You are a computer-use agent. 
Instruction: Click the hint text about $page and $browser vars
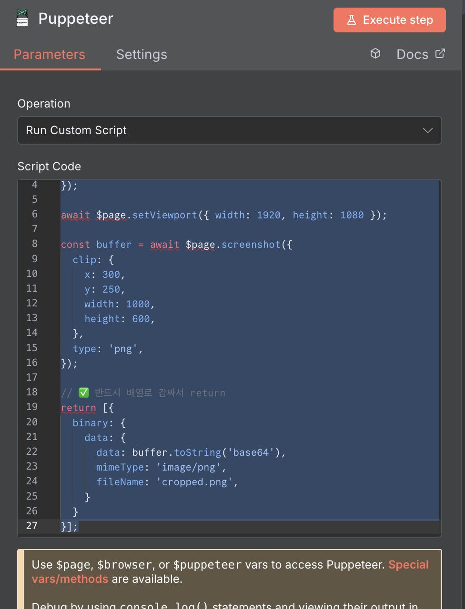click(230, 572)
